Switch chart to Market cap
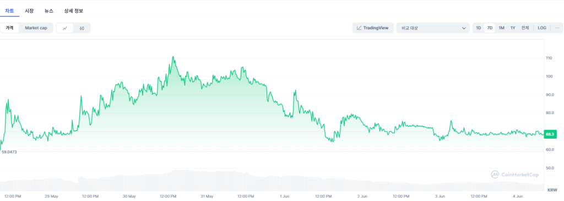 pos(36,28)
